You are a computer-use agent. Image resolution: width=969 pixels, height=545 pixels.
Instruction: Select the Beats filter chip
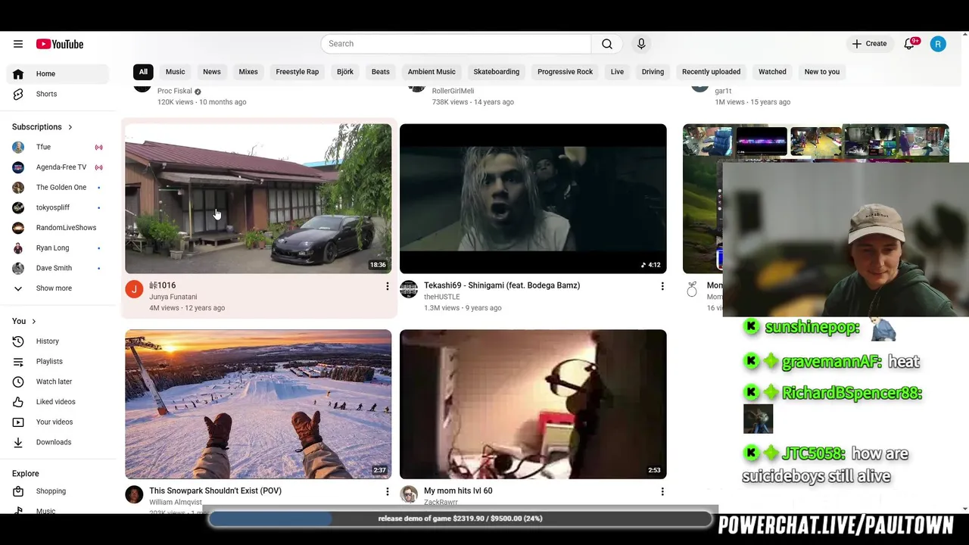[x=381, y=72]
